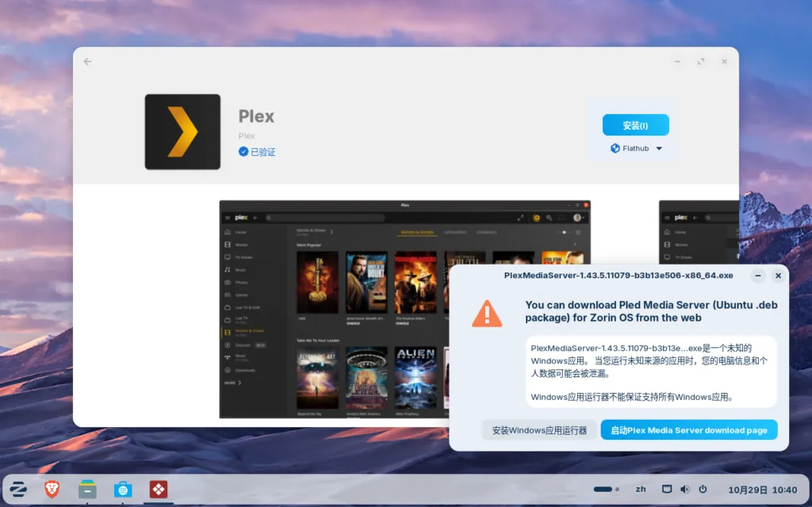The height and width of the screenshot is (507, 812).
Task: Click the "You can download Pled Media Server" heading
Action: (652, 311)
